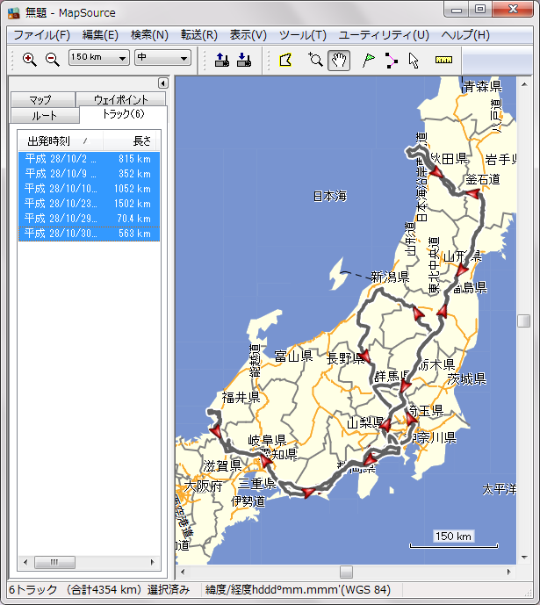This screenshot has width=540, height=605.
Task: Select the track row with 1502 km
Action: [x=89, y=204]
